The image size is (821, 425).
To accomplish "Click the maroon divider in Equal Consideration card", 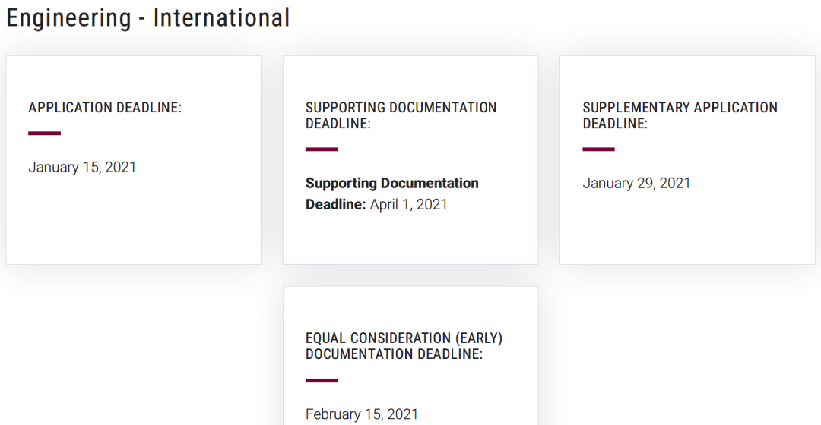I will click(x=322, y=380).
